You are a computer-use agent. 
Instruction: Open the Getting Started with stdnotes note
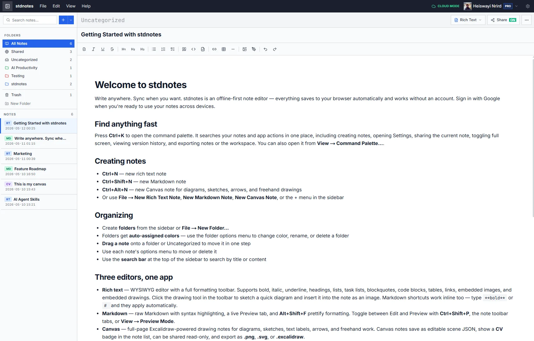click(39, 126)
